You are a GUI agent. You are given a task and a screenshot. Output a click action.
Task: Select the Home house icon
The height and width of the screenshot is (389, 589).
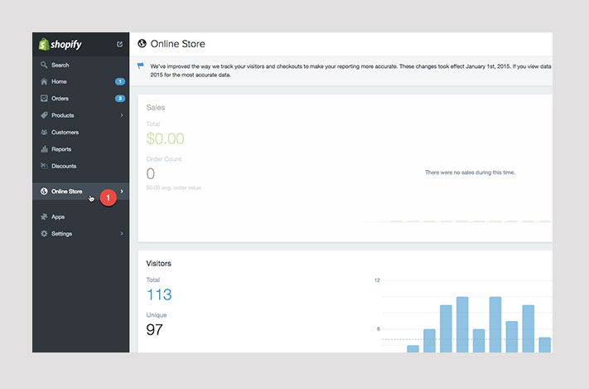click(43, 82)
